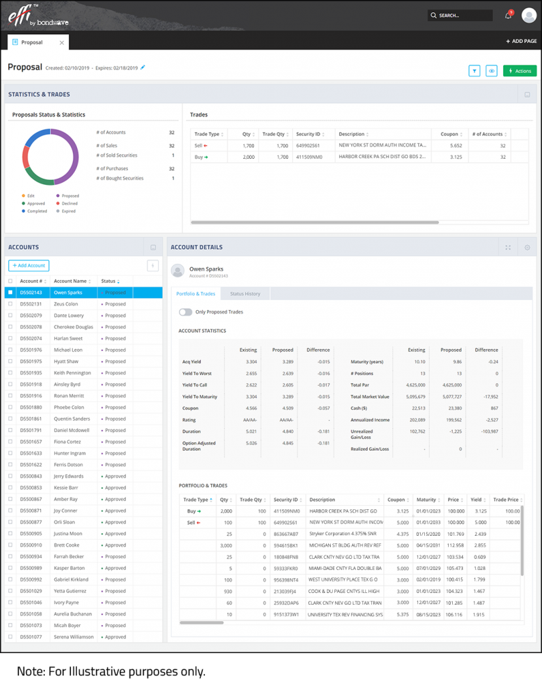The width and height of the screenshot is (542, 698).
Task: Click the Add Account button
Action: point(29,265)
